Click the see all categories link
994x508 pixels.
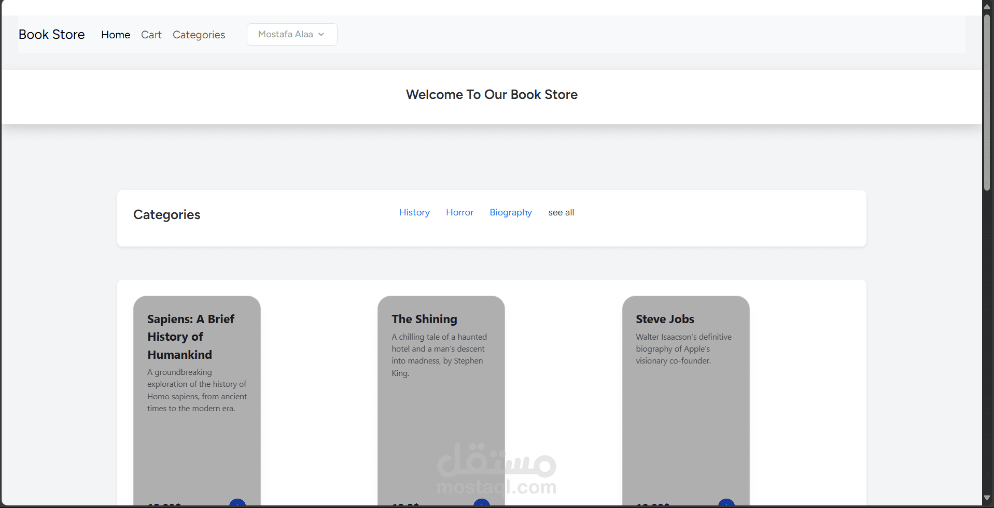coord(561,212)
